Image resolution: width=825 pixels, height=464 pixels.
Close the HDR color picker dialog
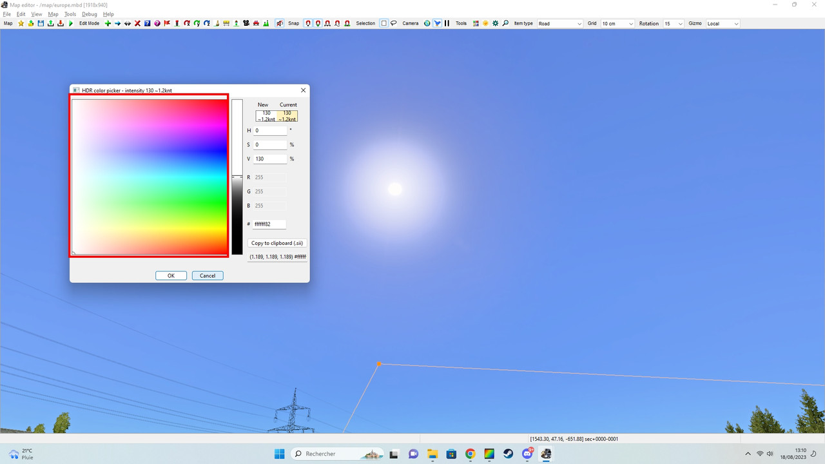pos(303,90)
